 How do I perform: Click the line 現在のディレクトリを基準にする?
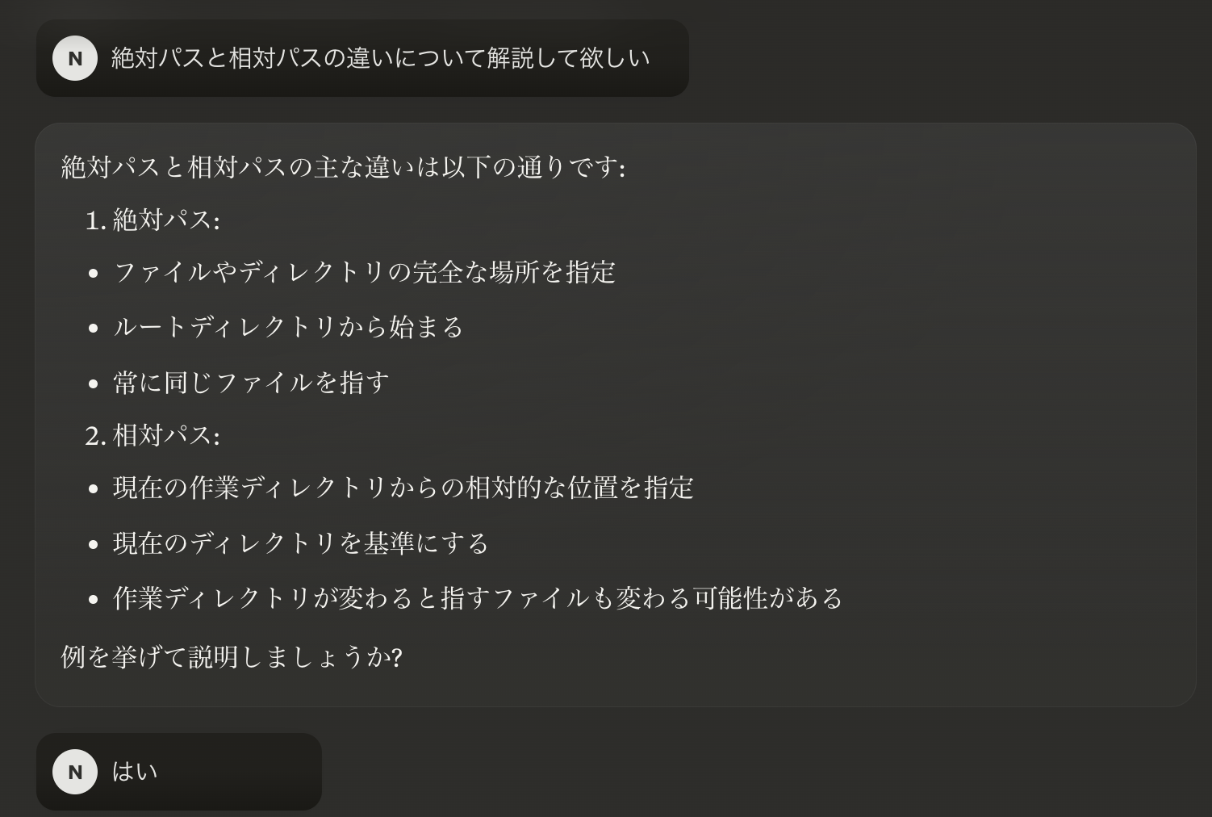point(299,544)
